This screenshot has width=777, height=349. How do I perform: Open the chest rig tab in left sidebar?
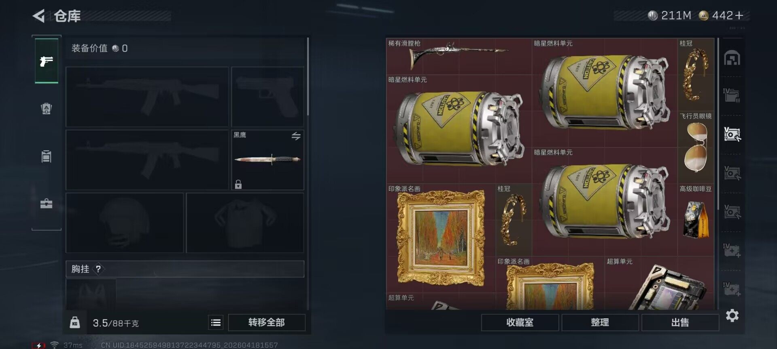click(x=47, y=156)
